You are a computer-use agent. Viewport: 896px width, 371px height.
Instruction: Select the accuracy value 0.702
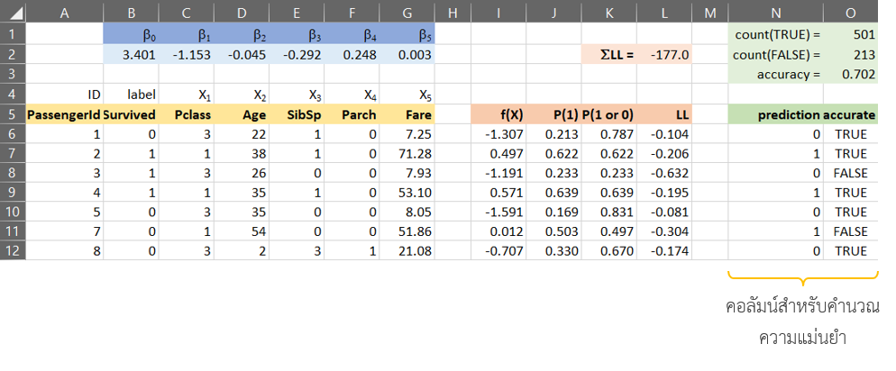pyautogui.click(x=851, y=74)
